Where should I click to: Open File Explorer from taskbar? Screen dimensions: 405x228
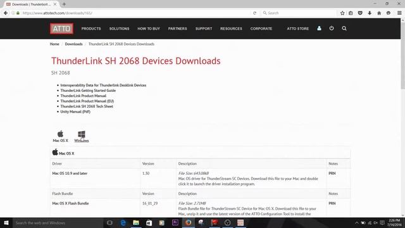(x=136, y=223)
